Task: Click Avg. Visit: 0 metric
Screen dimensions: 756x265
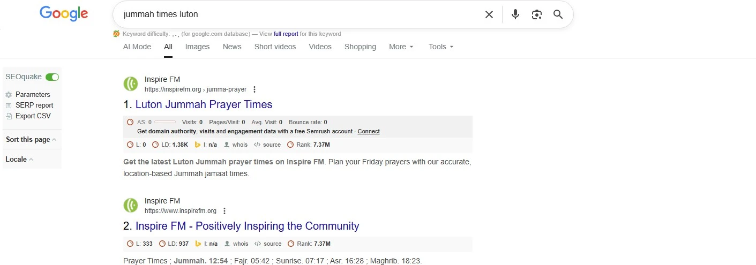Action: [267, 122]
